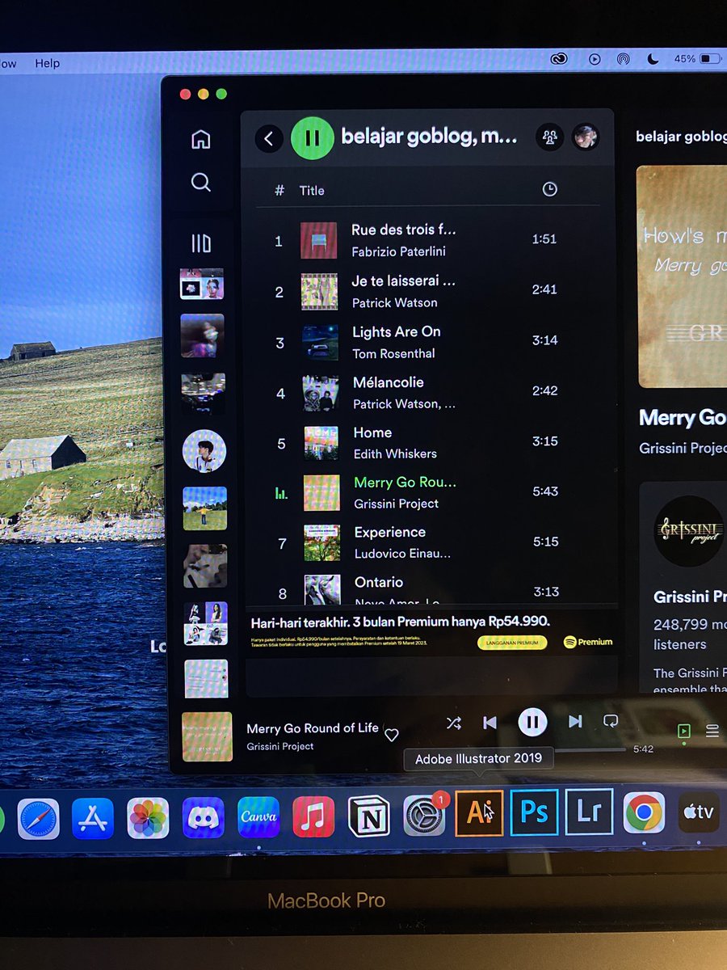Open the battery status at 45%
This screenshot has height=970, width=727.
(698, 58)
